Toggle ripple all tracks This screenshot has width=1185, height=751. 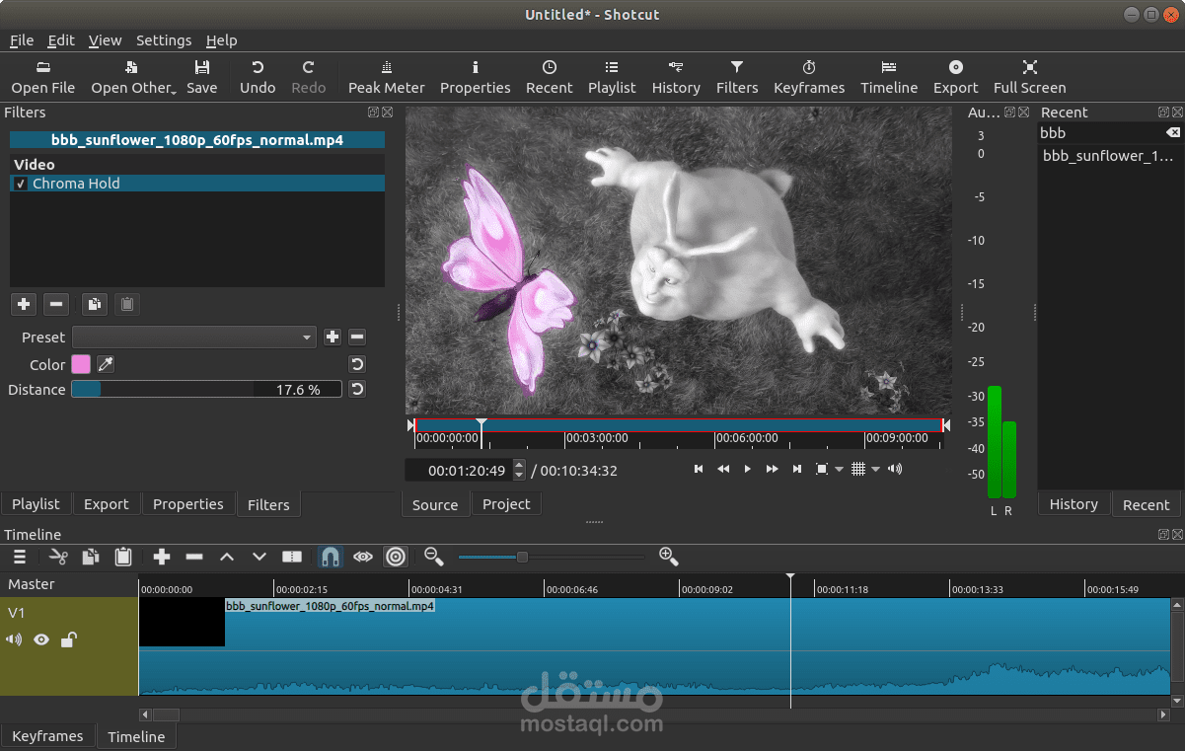(x=396, y=557)
